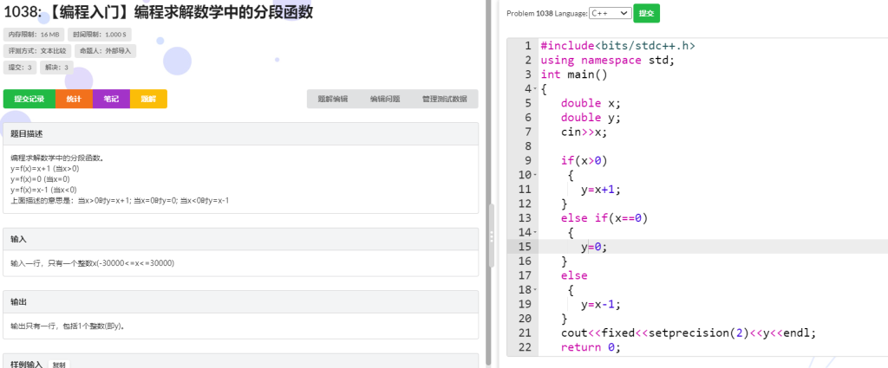Click the #include<bits/stdc++.h> code line

[617, 46]
